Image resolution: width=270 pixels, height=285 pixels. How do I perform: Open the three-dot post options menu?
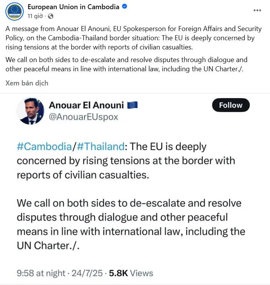[x=257, y=10]
